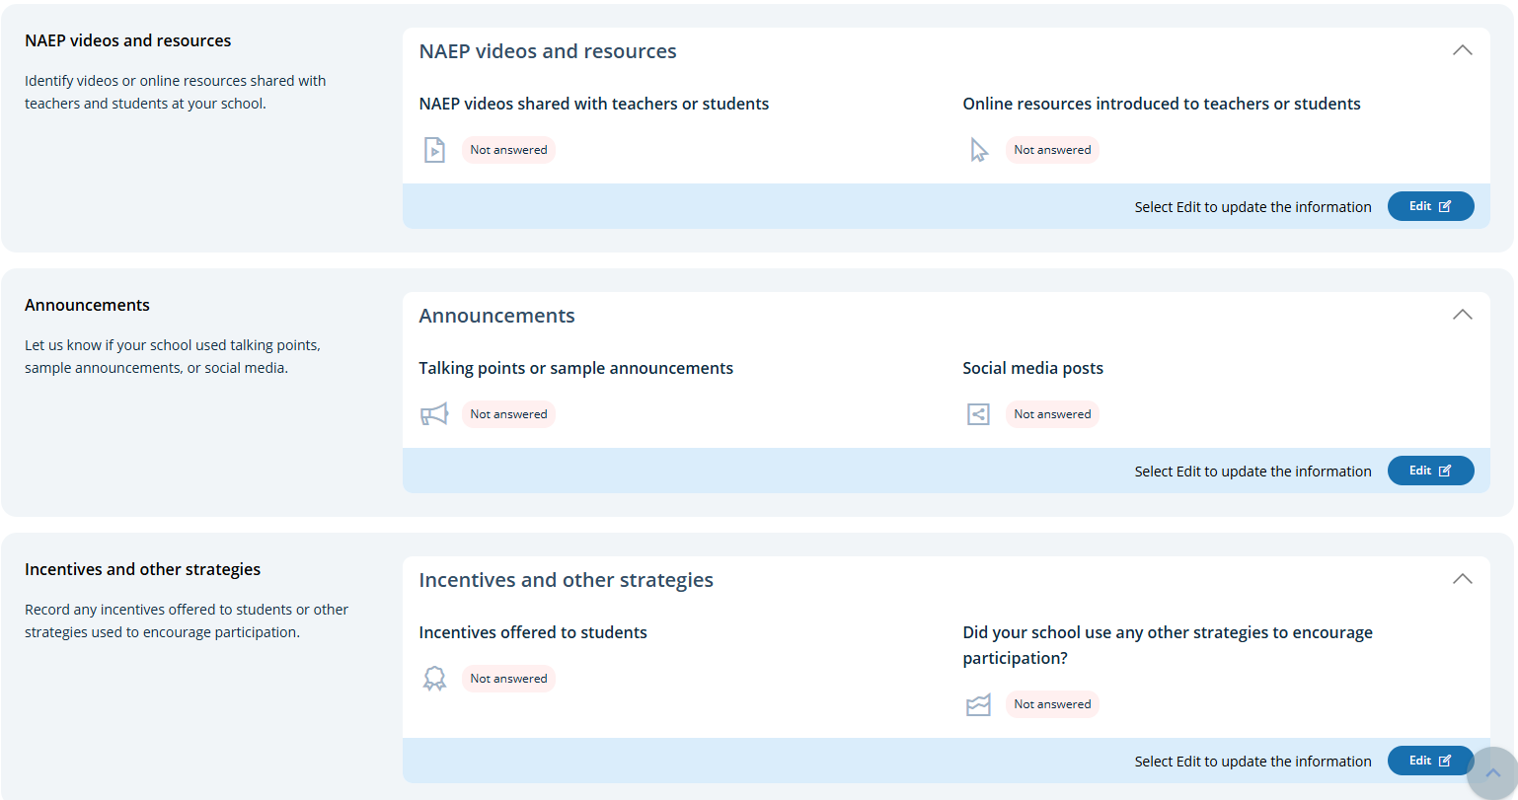Click the megaphone icon under Talking points

click(434, 414)
